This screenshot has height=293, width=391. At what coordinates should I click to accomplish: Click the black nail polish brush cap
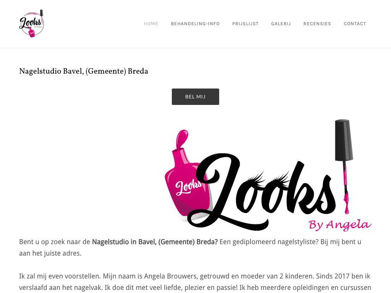pos(344,140)
